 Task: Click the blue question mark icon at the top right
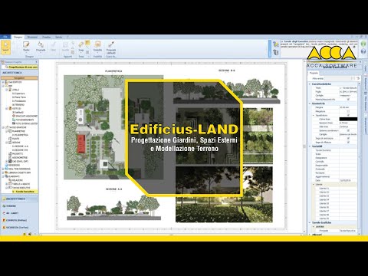[x=363, y=51]
